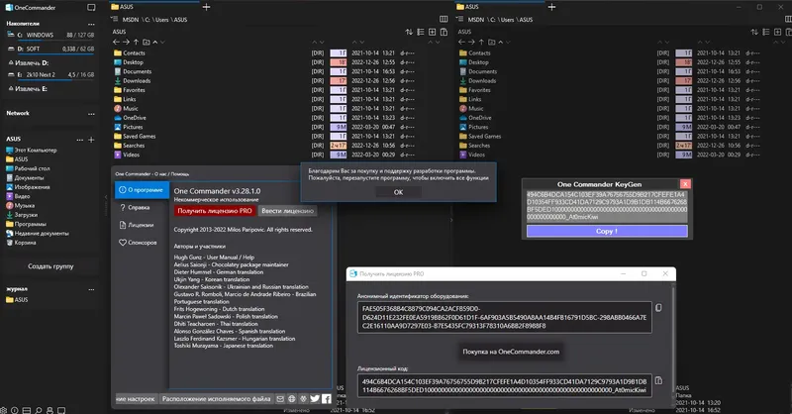The width and height of the screenshot is (792, 414).
Task: Click new item plus icon in left pane
Action: [432, 32]
